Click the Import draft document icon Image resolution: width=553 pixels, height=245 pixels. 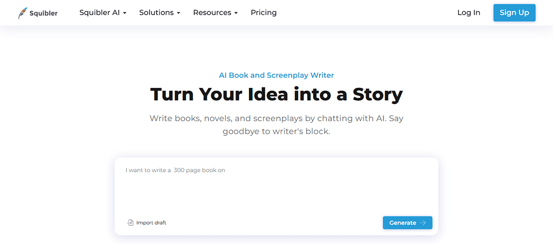tap(130, 222)
